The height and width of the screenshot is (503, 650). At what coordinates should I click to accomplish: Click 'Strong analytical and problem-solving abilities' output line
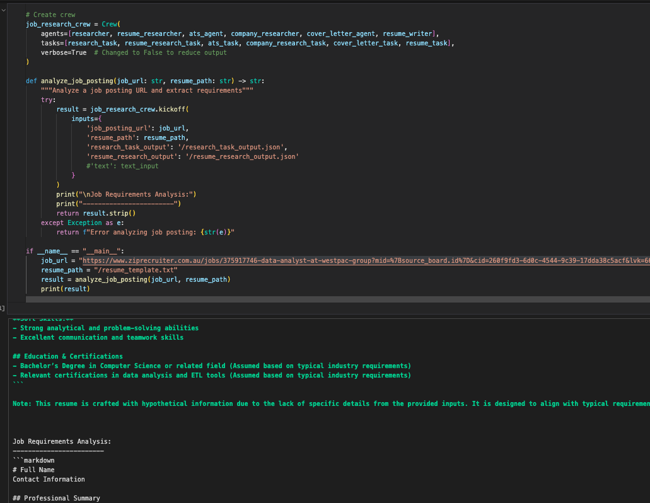click(106, 328)
